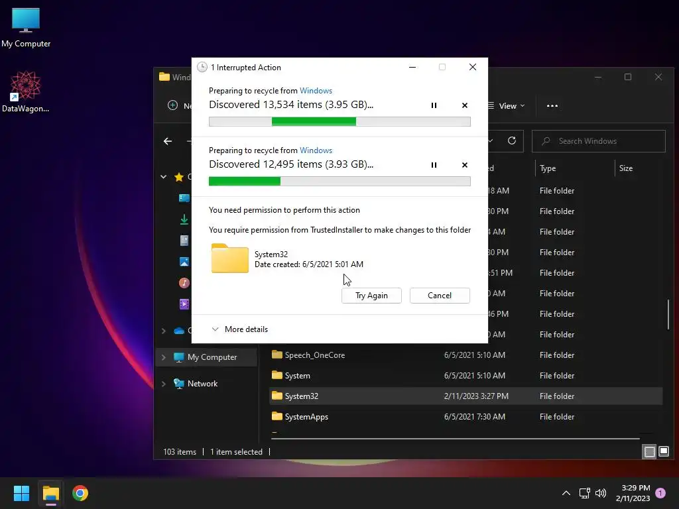Sort by the Size column
The image size is (679, 509).
pos(626,168)
